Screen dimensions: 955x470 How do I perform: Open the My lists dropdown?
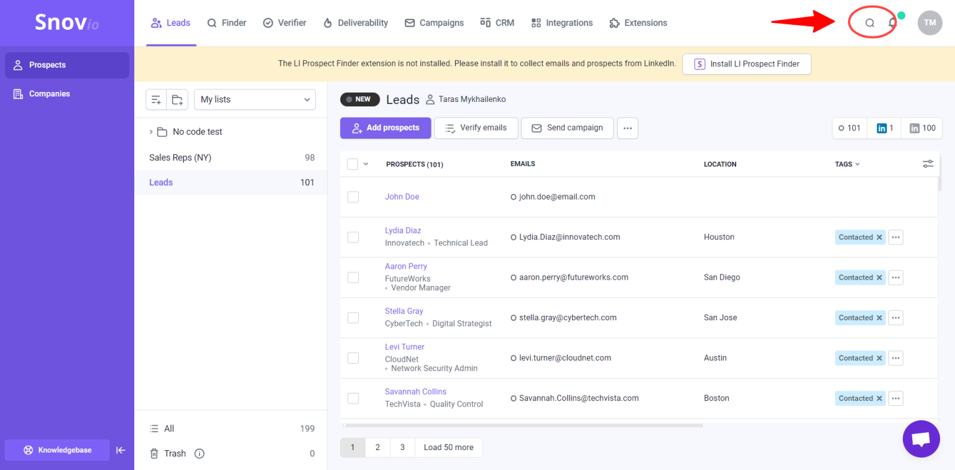tap(255, 99)
